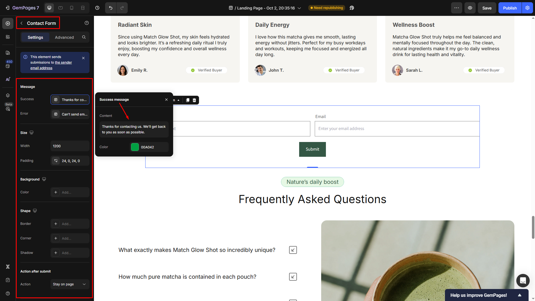Open help question mark in left sidebar
Image resolution: width=535 pixels, height=301 pixels.
point(8,293)
